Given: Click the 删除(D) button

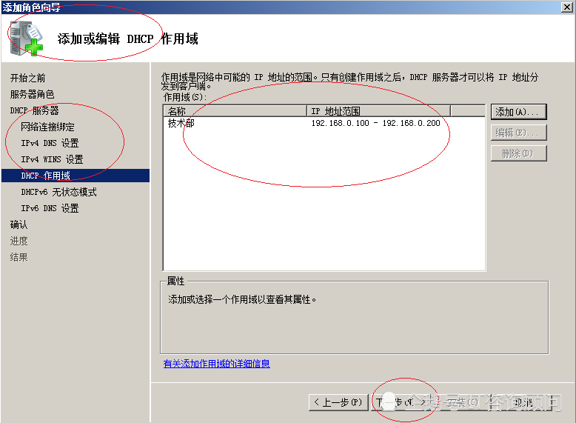Looking at the screenshot, I should [519, 153].
